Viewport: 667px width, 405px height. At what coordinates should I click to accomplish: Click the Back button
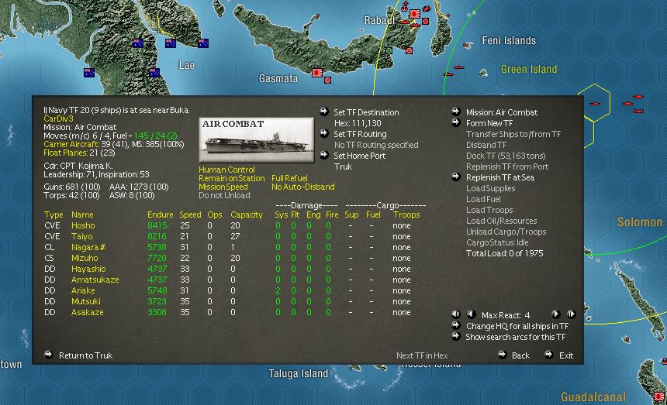click(x=520, y=355)
